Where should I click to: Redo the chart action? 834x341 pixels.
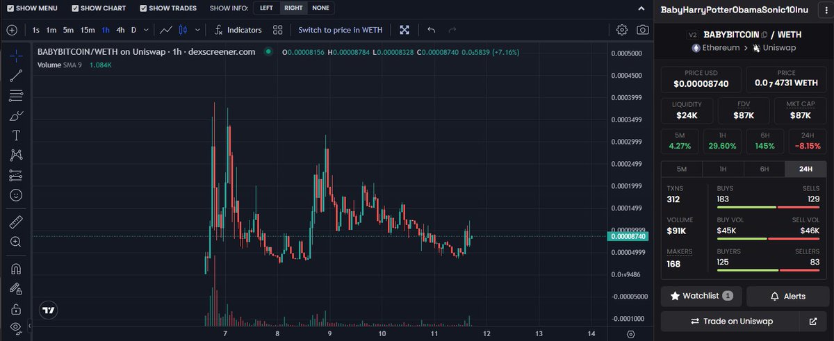point(452,30)
